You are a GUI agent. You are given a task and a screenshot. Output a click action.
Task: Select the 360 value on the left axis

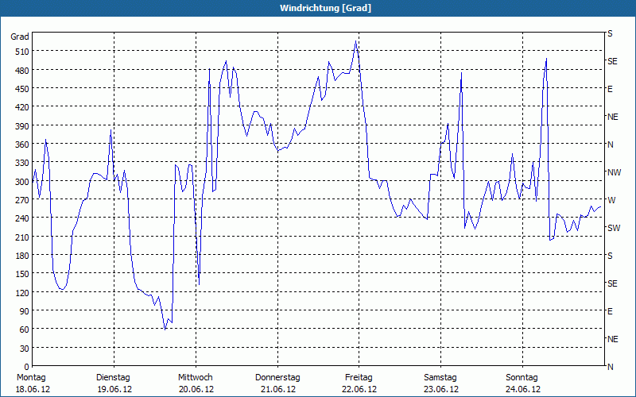(22, 145)
